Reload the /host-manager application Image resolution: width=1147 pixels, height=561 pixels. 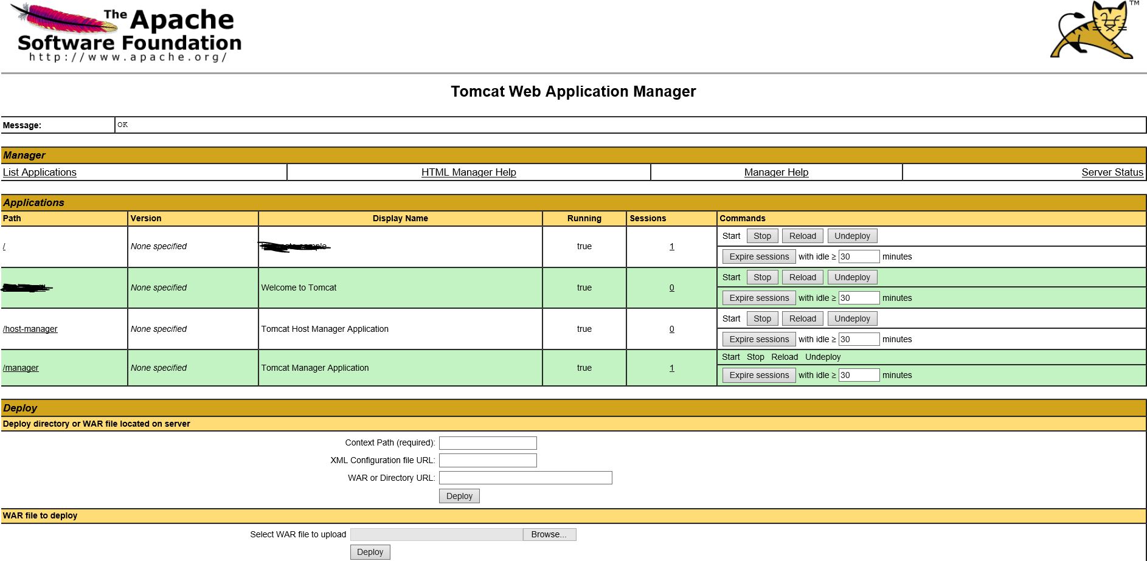coord(803,318)
